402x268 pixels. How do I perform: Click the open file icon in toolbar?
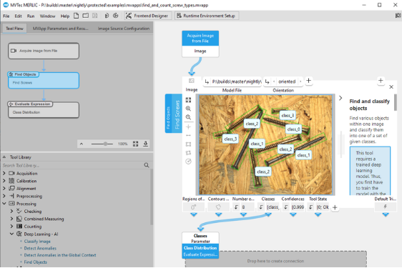[86, 16]
